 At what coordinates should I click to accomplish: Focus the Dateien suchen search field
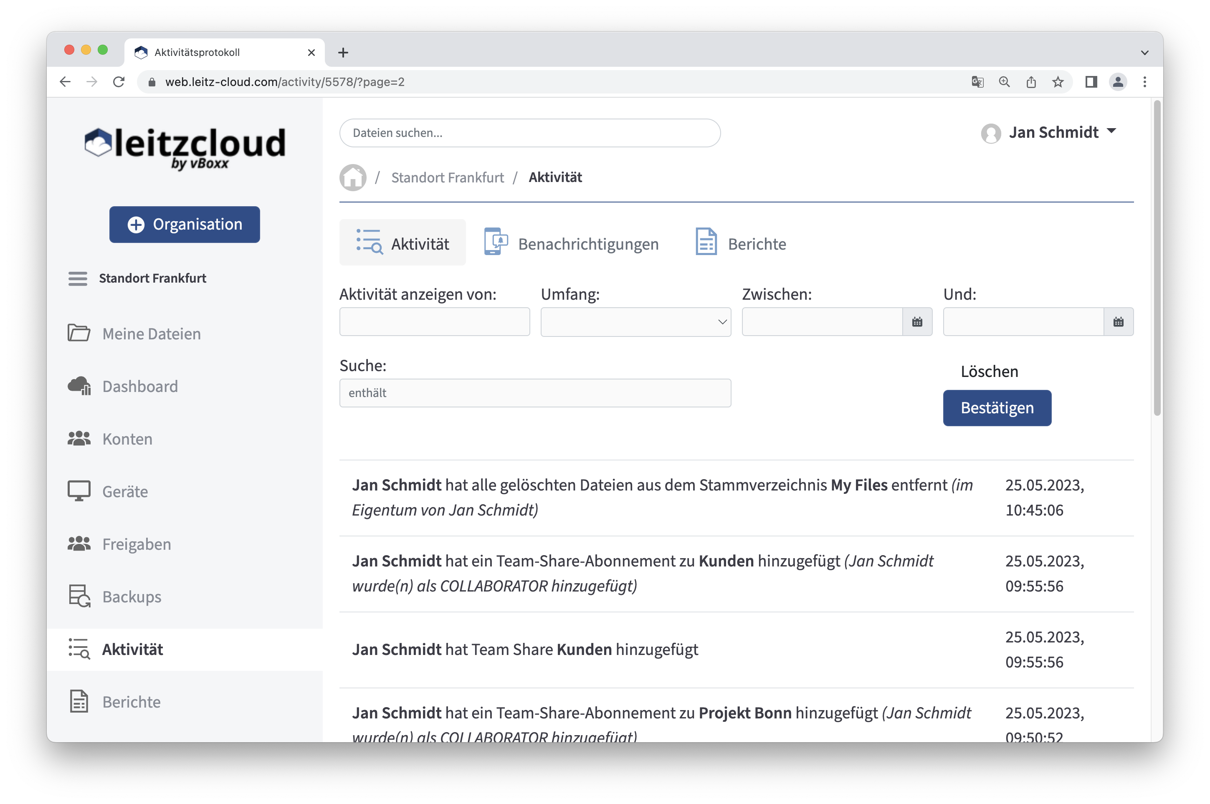529,133
